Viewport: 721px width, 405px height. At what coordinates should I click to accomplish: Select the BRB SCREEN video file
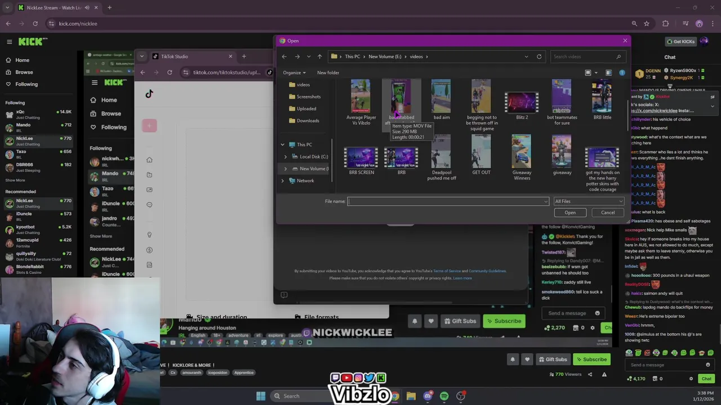[361, 161]
